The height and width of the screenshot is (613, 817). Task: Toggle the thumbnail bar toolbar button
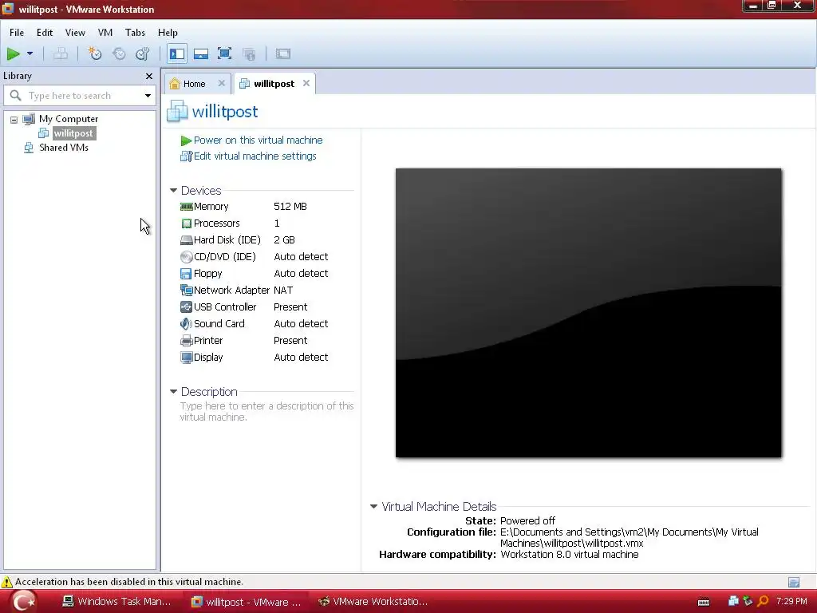pyautogui.click(x=200, y=53)
